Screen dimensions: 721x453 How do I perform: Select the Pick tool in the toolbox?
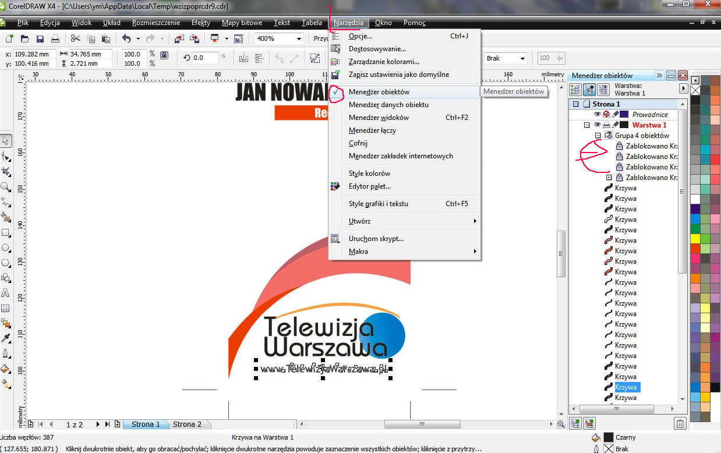point(6,140)
